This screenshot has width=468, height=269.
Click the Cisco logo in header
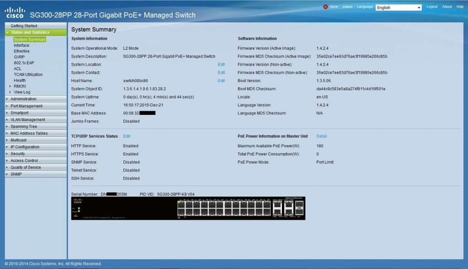pyautogui.click(x=15, y=13)
